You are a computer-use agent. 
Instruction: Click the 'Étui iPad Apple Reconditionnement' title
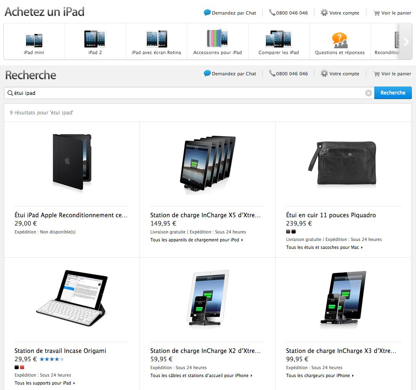click(x=71, y=215)
